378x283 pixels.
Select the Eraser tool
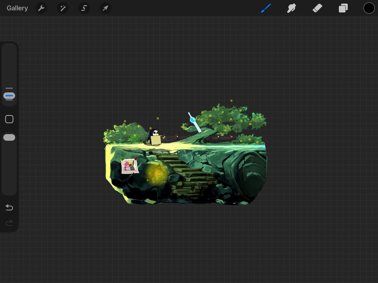point(318,8)
